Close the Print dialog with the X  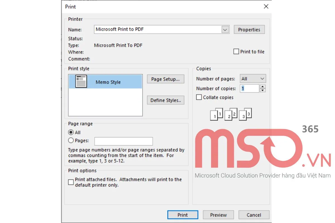[266, 6]
